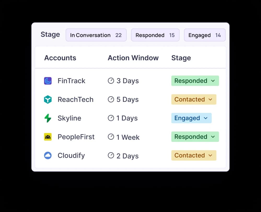Viewport: 261px width, 212px height.
Task: Click the FinTrack app icon
Action: tap(48, 81)
